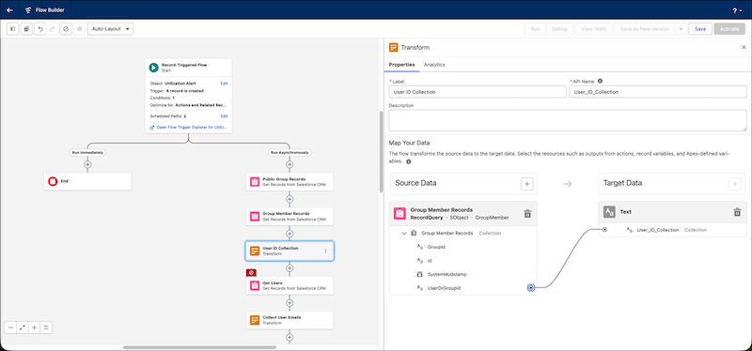This screenshot has height=351, width=752.
Task: Select Public Group Records element
Action: pyautogui.click(x=290, y=181)
